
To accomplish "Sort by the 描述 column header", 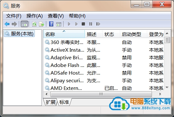I will coord(94,34).
